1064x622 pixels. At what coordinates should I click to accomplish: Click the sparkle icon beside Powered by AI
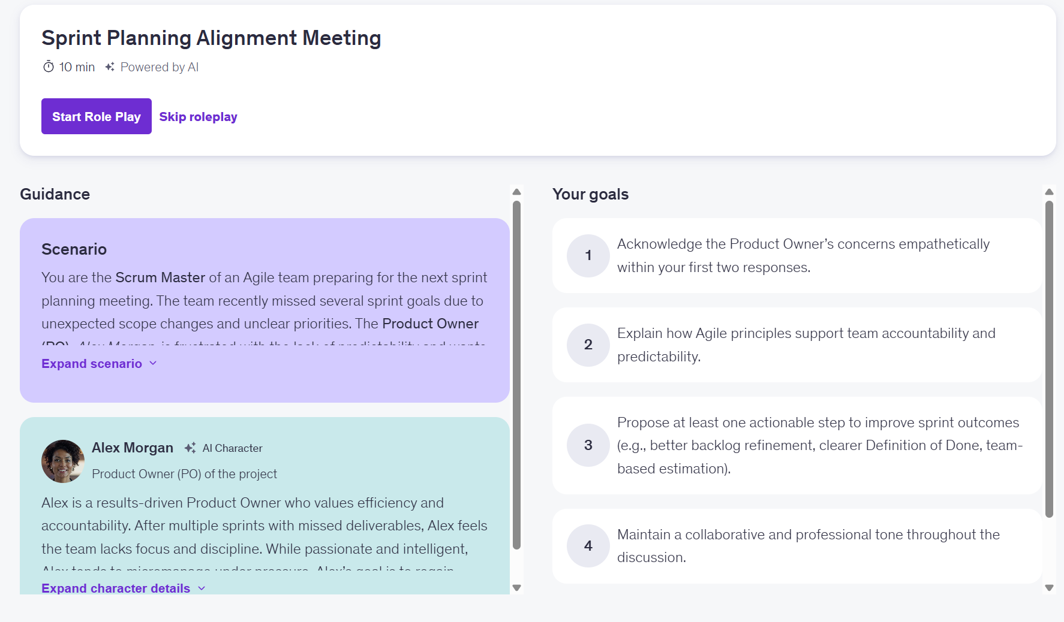pos(110,67)
